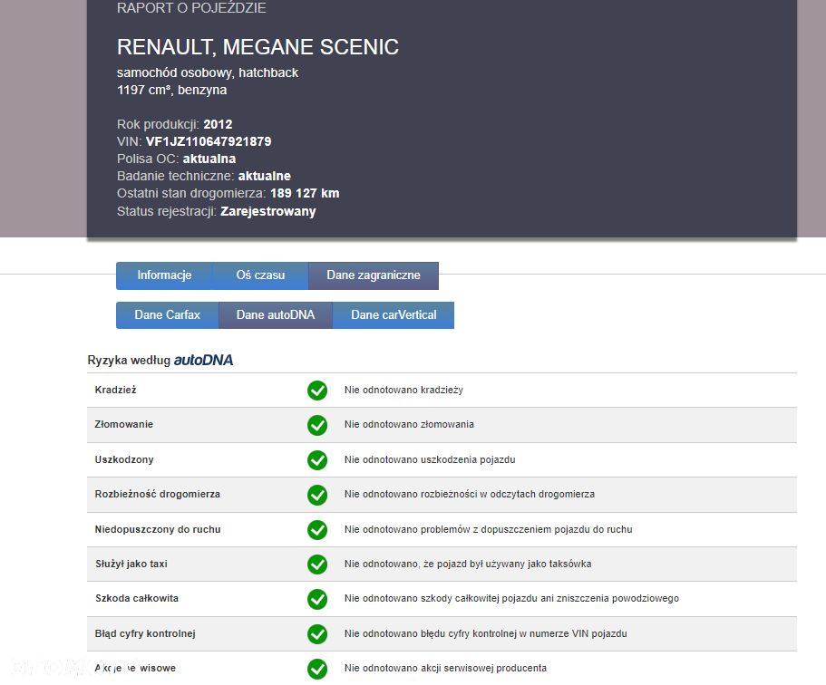Click the 'samochód osobowy, hatchback' description
The image size is (826, 685).
[208, 72]
